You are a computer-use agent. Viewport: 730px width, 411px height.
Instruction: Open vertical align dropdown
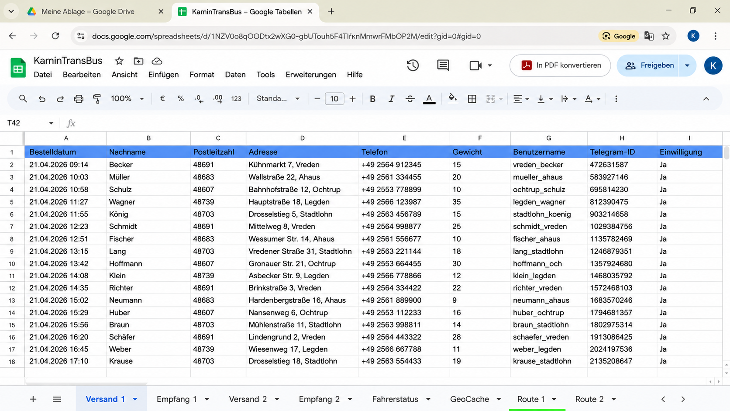(x=545, y=99)
